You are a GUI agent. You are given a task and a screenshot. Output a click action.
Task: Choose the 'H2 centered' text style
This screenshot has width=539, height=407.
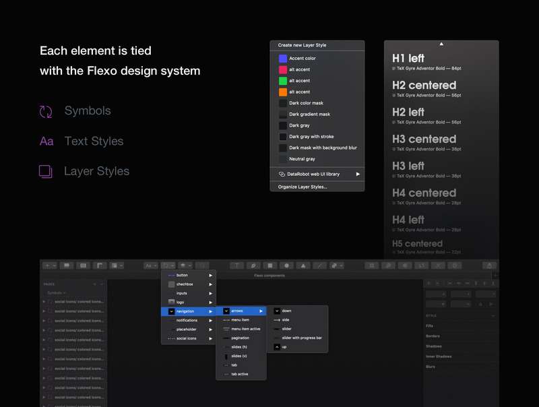(424, 86)
